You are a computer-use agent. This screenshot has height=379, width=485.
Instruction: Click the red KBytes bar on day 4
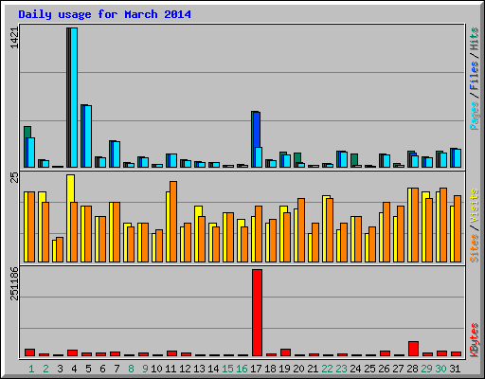coord(72,352)
